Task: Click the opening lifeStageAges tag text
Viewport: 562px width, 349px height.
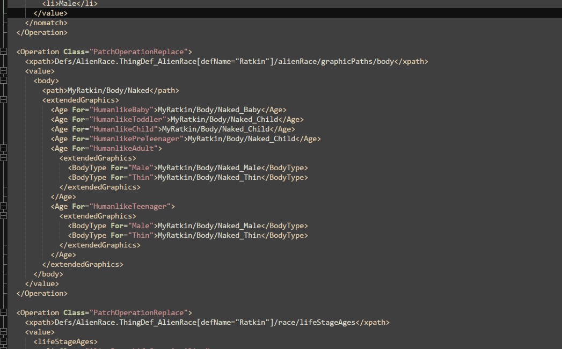Action: [65, 342]
